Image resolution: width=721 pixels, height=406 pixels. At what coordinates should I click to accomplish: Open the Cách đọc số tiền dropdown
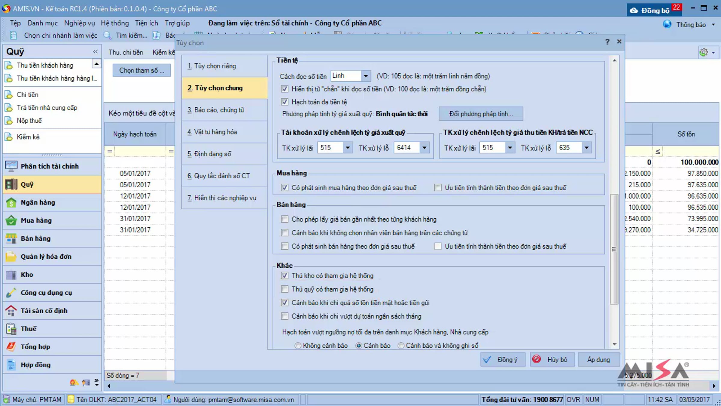tap(366, 76)
